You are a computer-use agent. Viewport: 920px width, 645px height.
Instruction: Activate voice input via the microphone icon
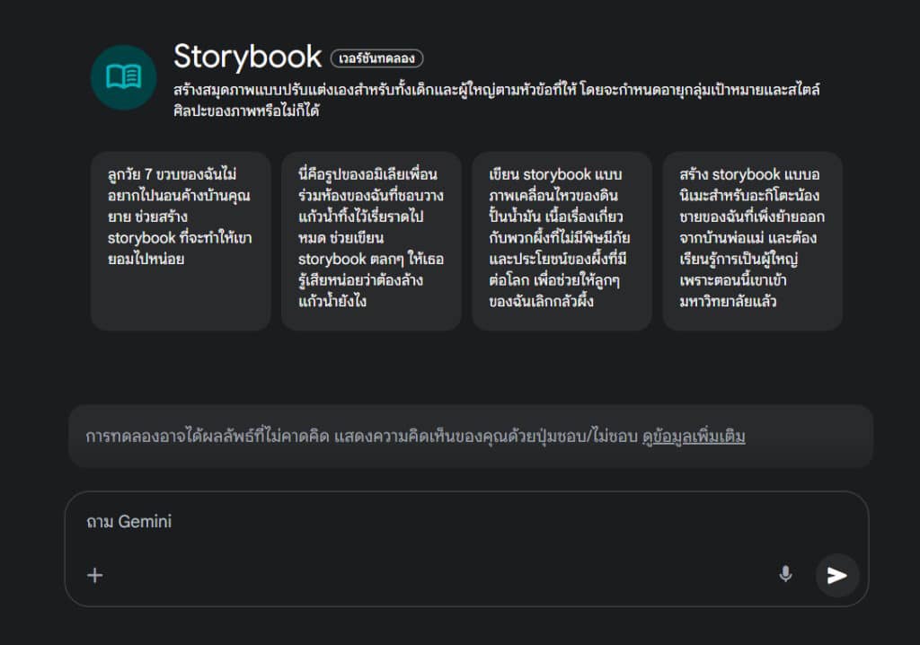click(x=786, y=573)
